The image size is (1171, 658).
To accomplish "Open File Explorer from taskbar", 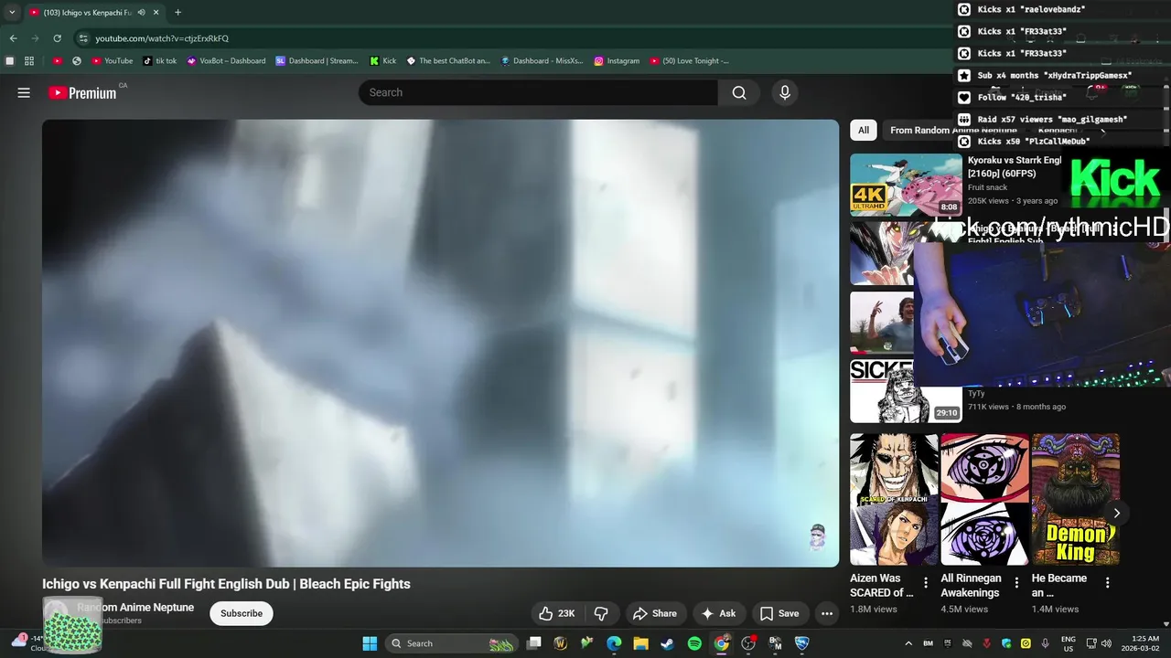I will click(x=640, y=643).
